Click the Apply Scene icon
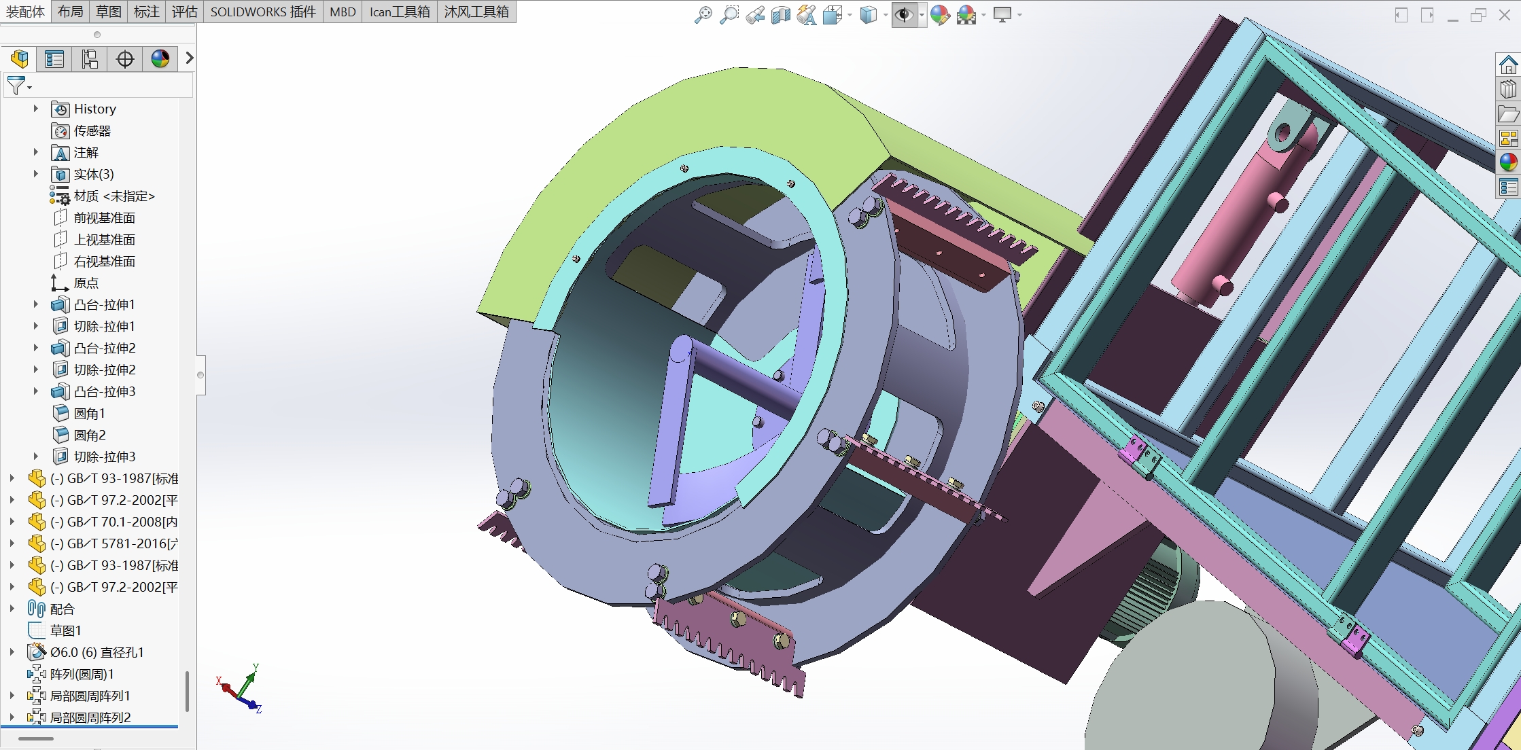 966,14
